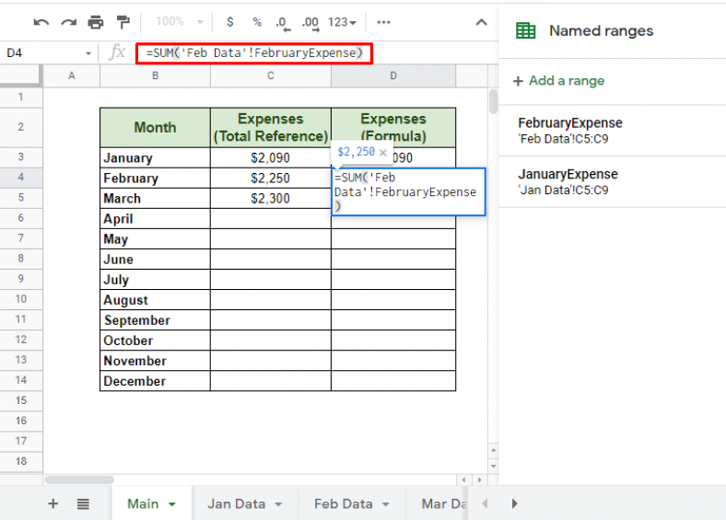Image resolution: width=726 pixels, height=520 pixels.
Task: Open the Name box dropdown for D4
Action: pyautogui.click(x=88, y=53)
